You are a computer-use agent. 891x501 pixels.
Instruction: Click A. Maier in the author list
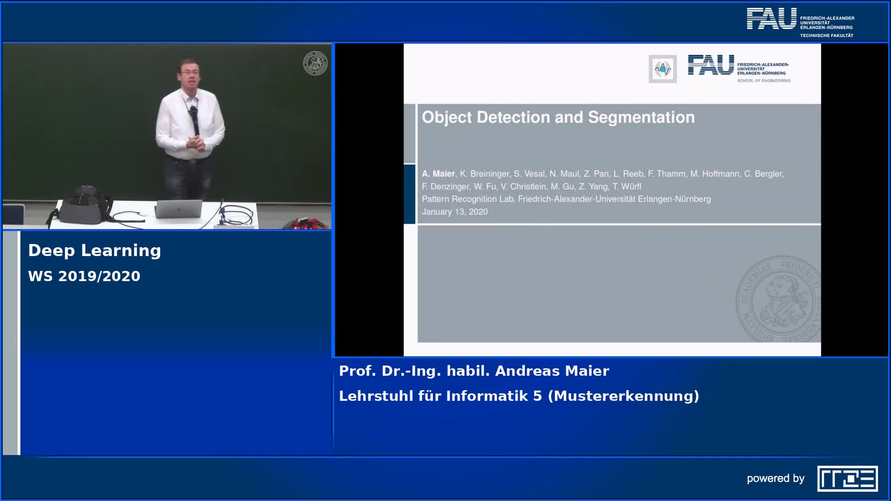coord(438,174)
